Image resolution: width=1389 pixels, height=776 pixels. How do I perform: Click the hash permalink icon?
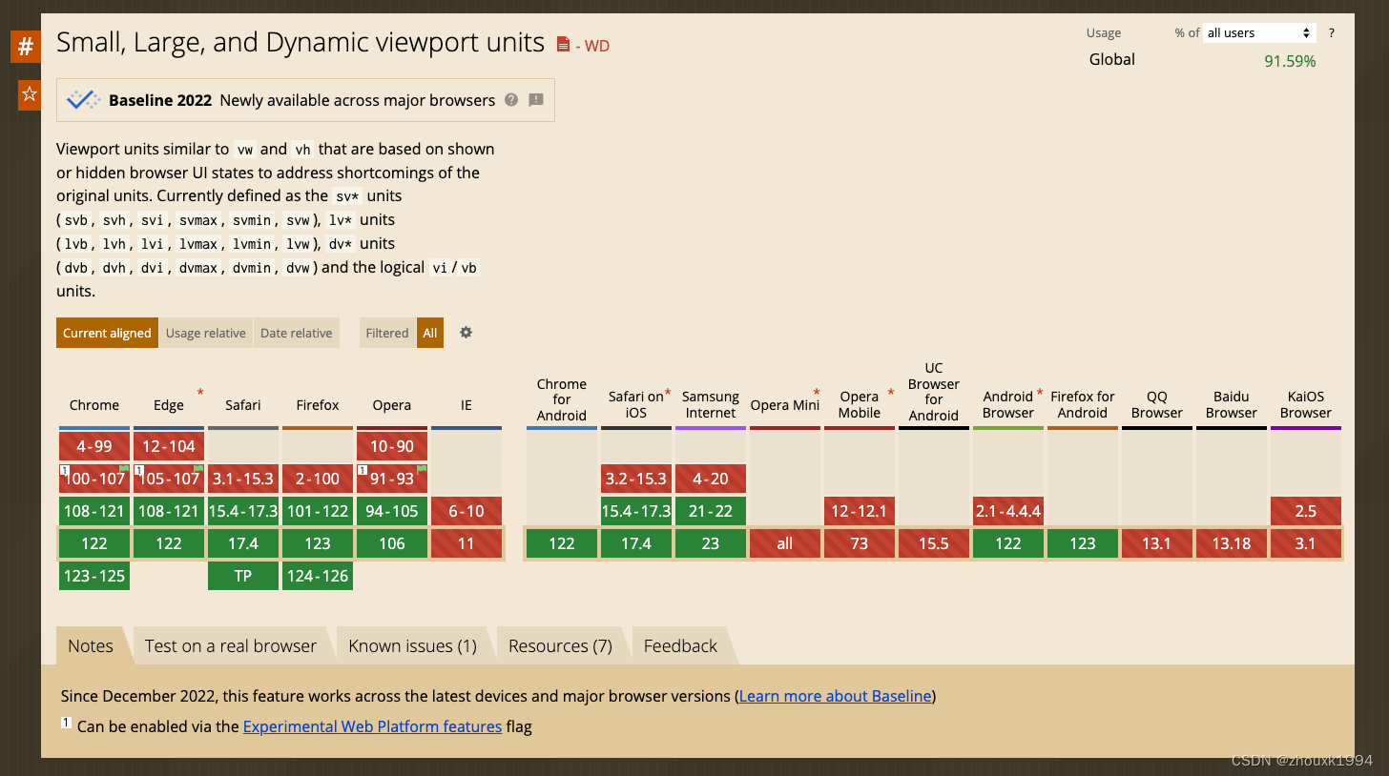(x=26, y=46)
